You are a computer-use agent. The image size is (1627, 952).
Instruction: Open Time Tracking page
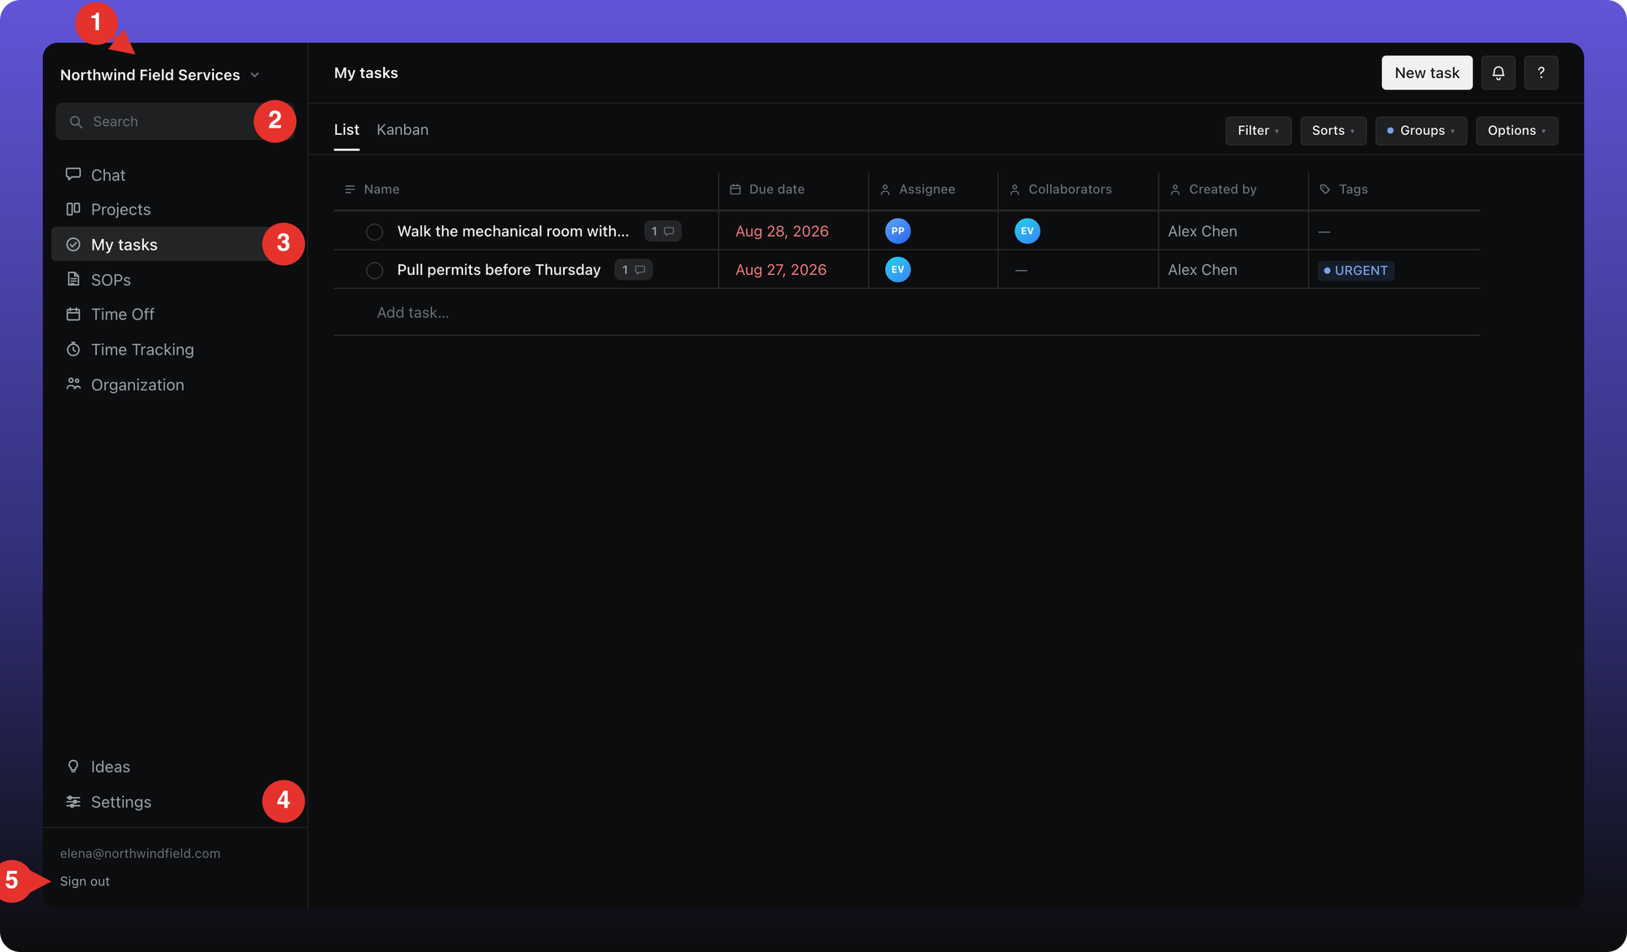pos(175,349)
